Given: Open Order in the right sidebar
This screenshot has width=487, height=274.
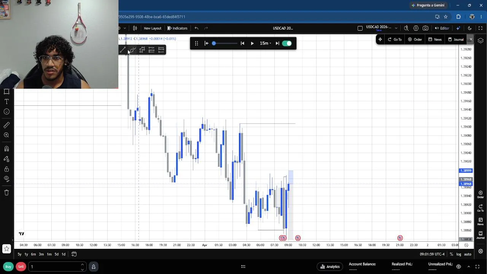Looking at the screenshot, I should tap(481, 194).
